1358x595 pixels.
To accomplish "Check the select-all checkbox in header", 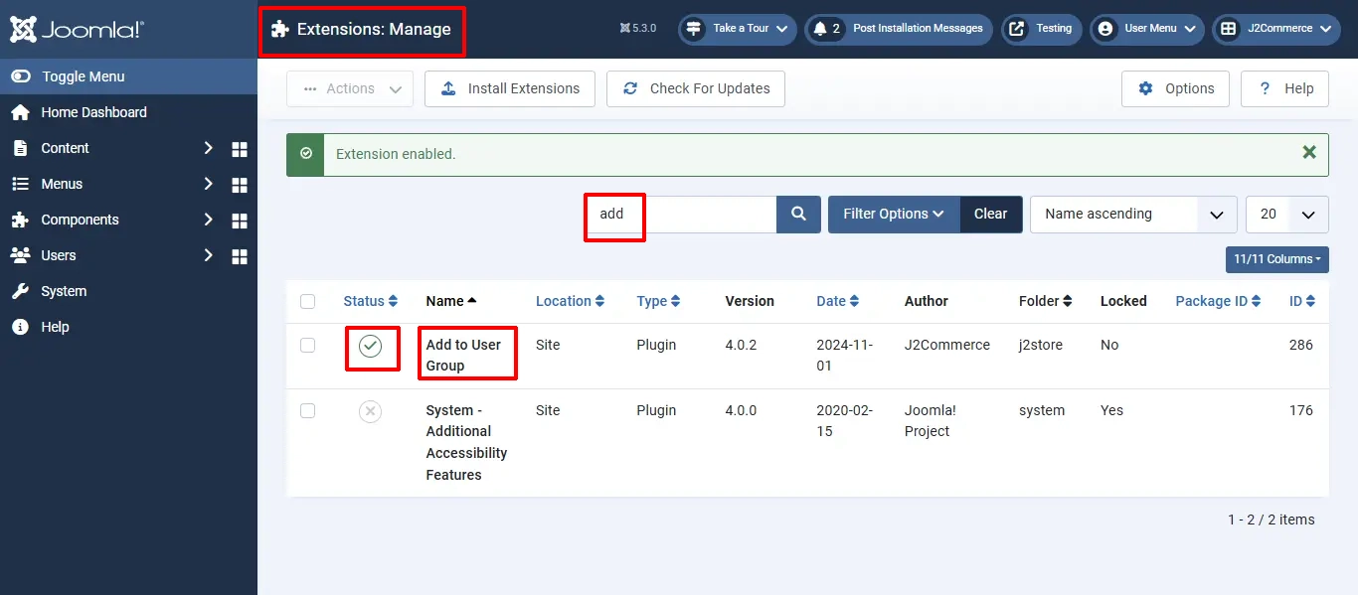I will [x=307, y=301].
